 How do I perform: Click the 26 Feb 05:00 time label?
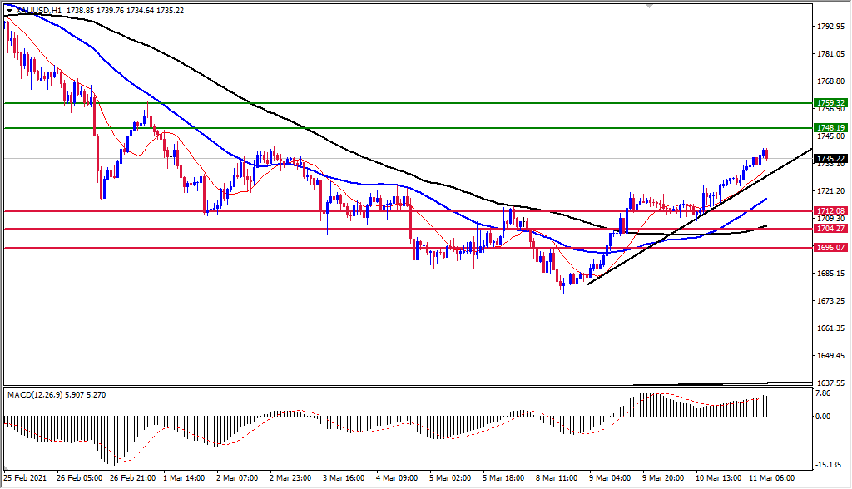(x=79, y=478)
